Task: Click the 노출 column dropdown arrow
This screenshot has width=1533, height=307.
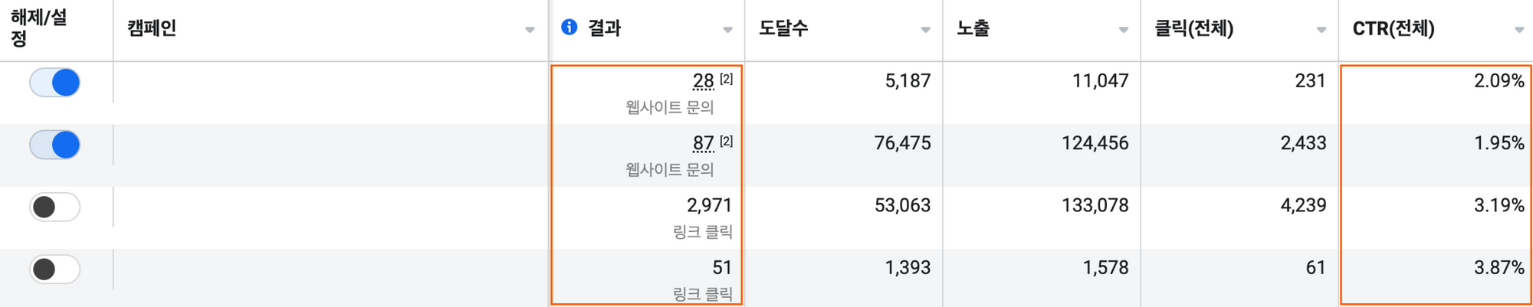Action: [x=1123, y=30]
